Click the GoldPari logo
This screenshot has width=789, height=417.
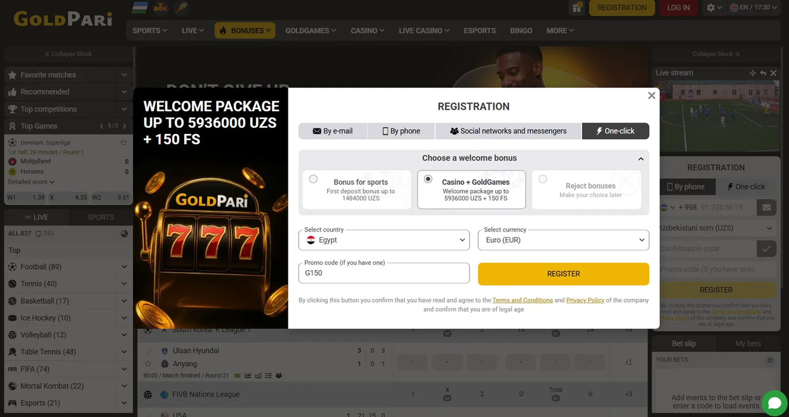tap(63, 19)
